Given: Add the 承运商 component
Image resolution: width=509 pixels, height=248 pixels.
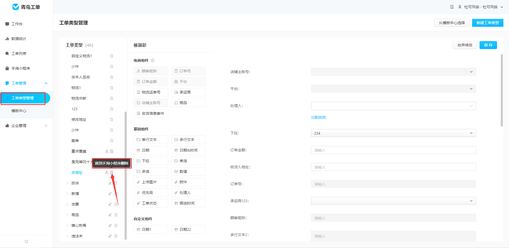Looking at the screenshot, I should click(189, 92).
